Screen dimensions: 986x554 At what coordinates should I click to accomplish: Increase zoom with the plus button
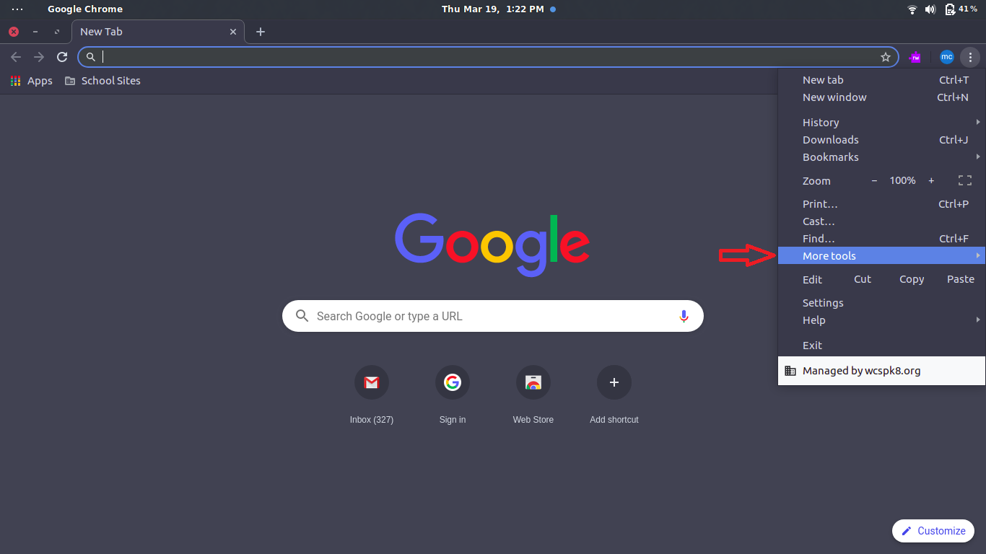point(931,181)
